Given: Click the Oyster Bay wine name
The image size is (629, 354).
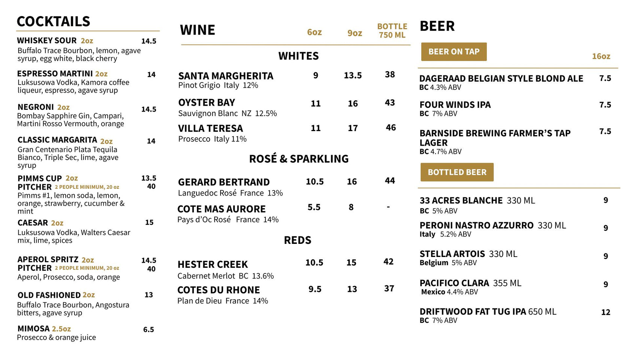Looking at the screenshot, I should (207, 103).
